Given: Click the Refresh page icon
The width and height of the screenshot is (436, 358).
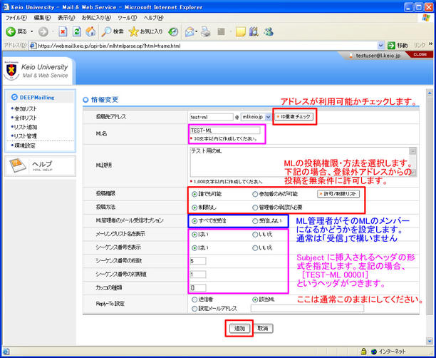Looking at the screenshot, I should [76, 31].
